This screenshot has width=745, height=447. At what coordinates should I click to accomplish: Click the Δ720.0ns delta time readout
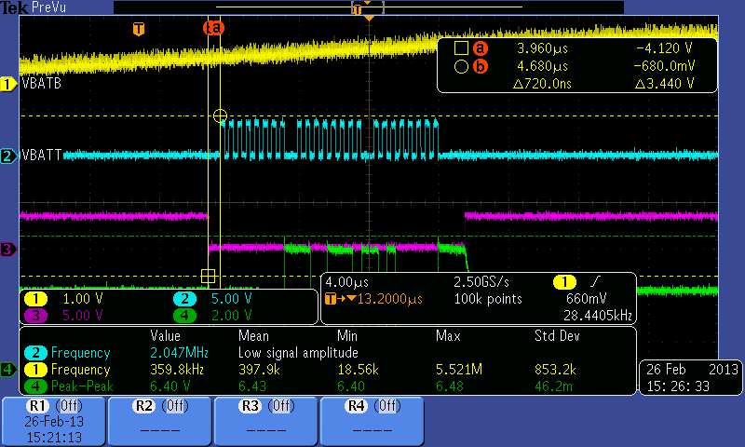coord(542,84)
